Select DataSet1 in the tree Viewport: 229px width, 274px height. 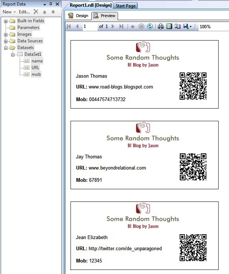click(x=33, y=54)
